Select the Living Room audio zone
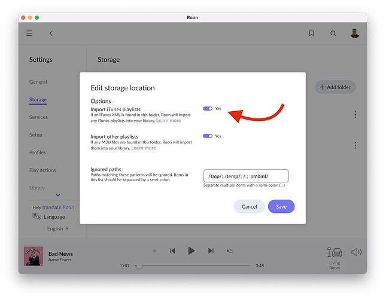 pos(335,258)
